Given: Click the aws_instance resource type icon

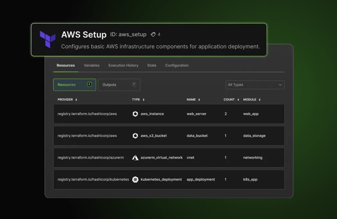Looking at the screenshot, I should pos(135,114).
